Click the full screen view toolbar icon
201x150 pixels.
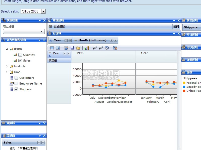point(52,48)
